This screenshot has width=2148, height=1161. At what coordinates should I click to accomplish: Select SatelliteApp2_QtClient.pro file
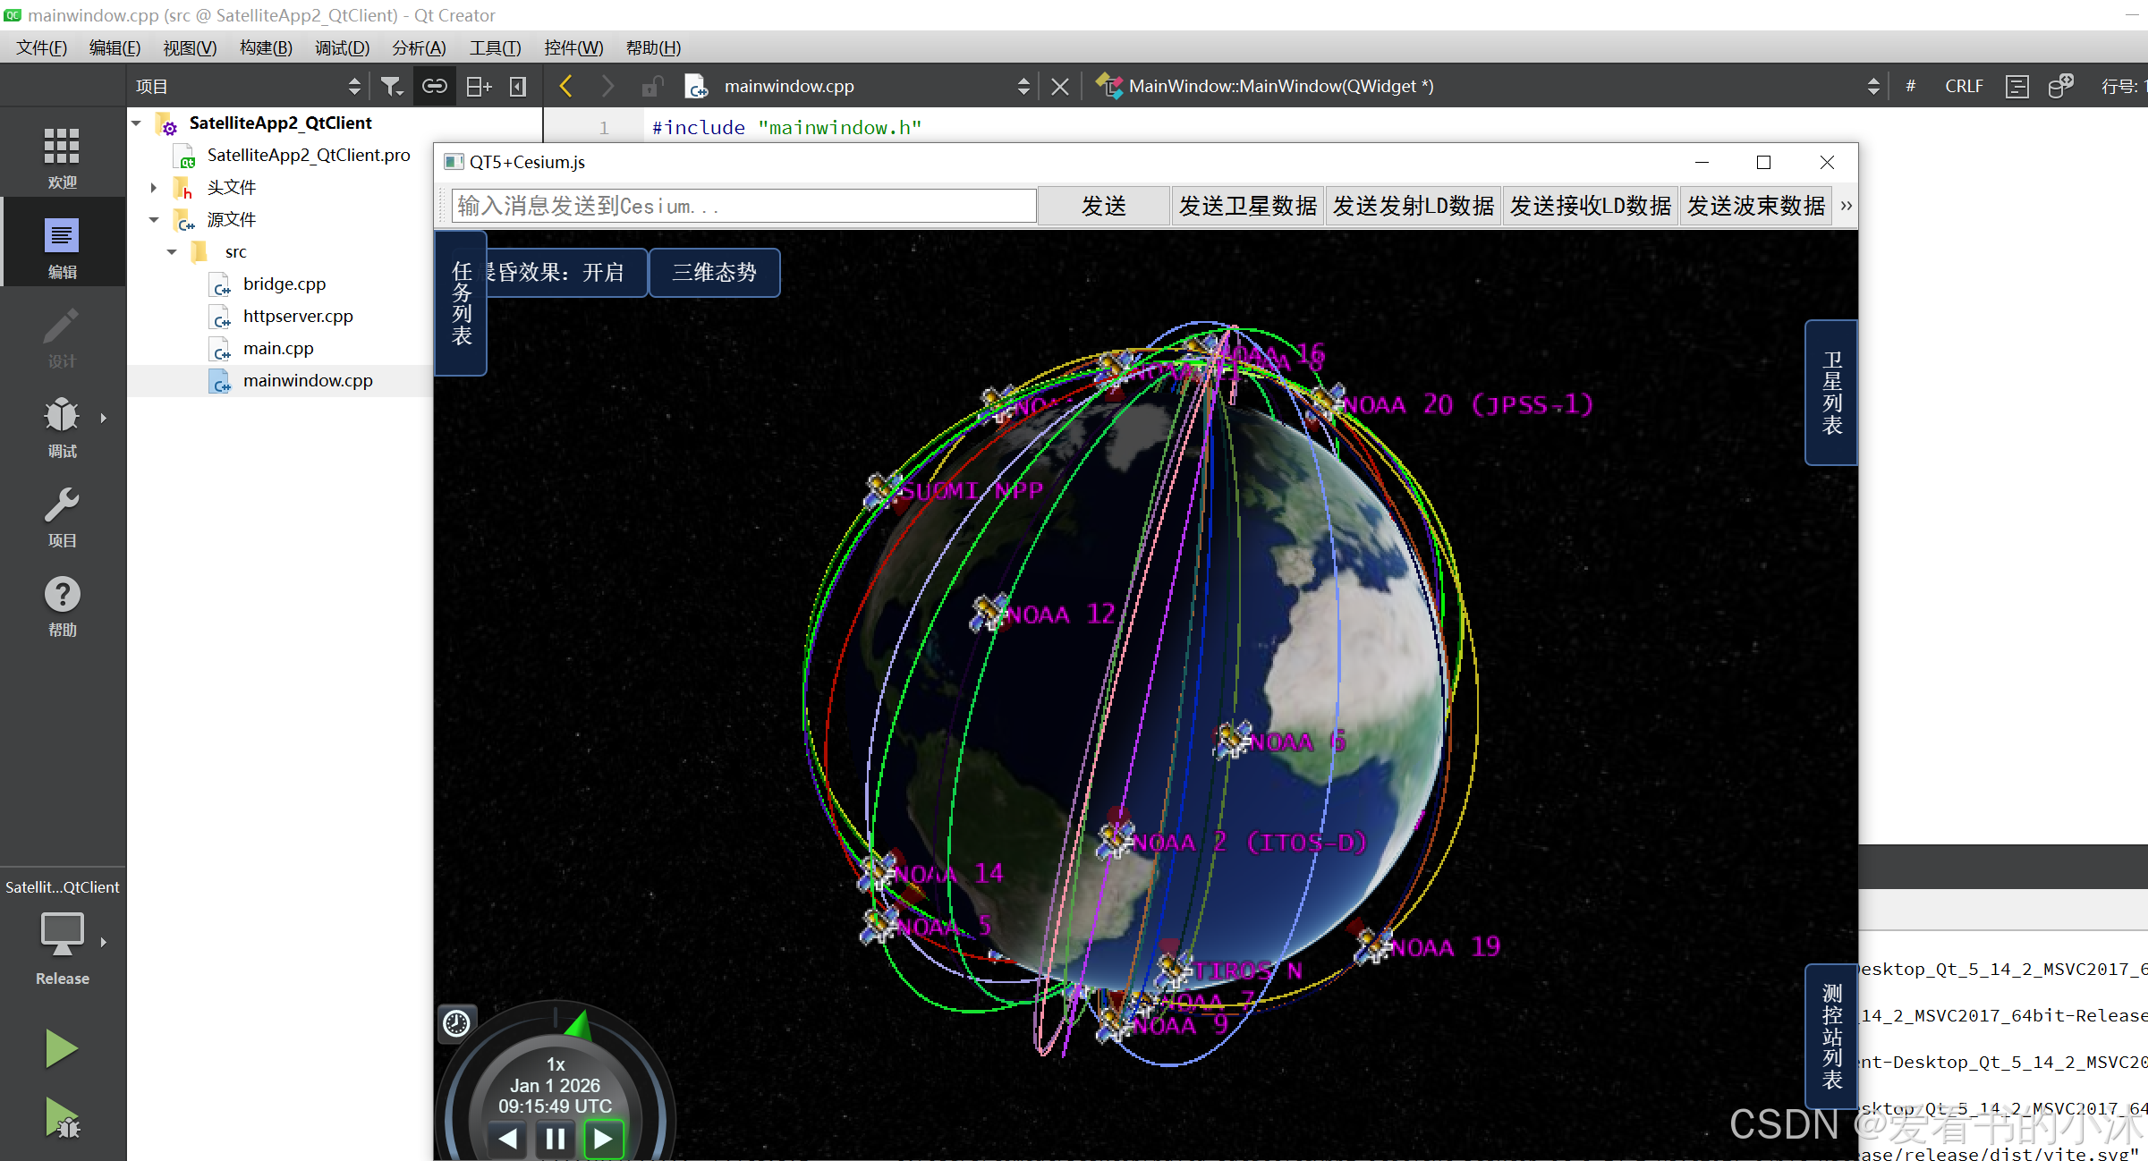(309, 155)
